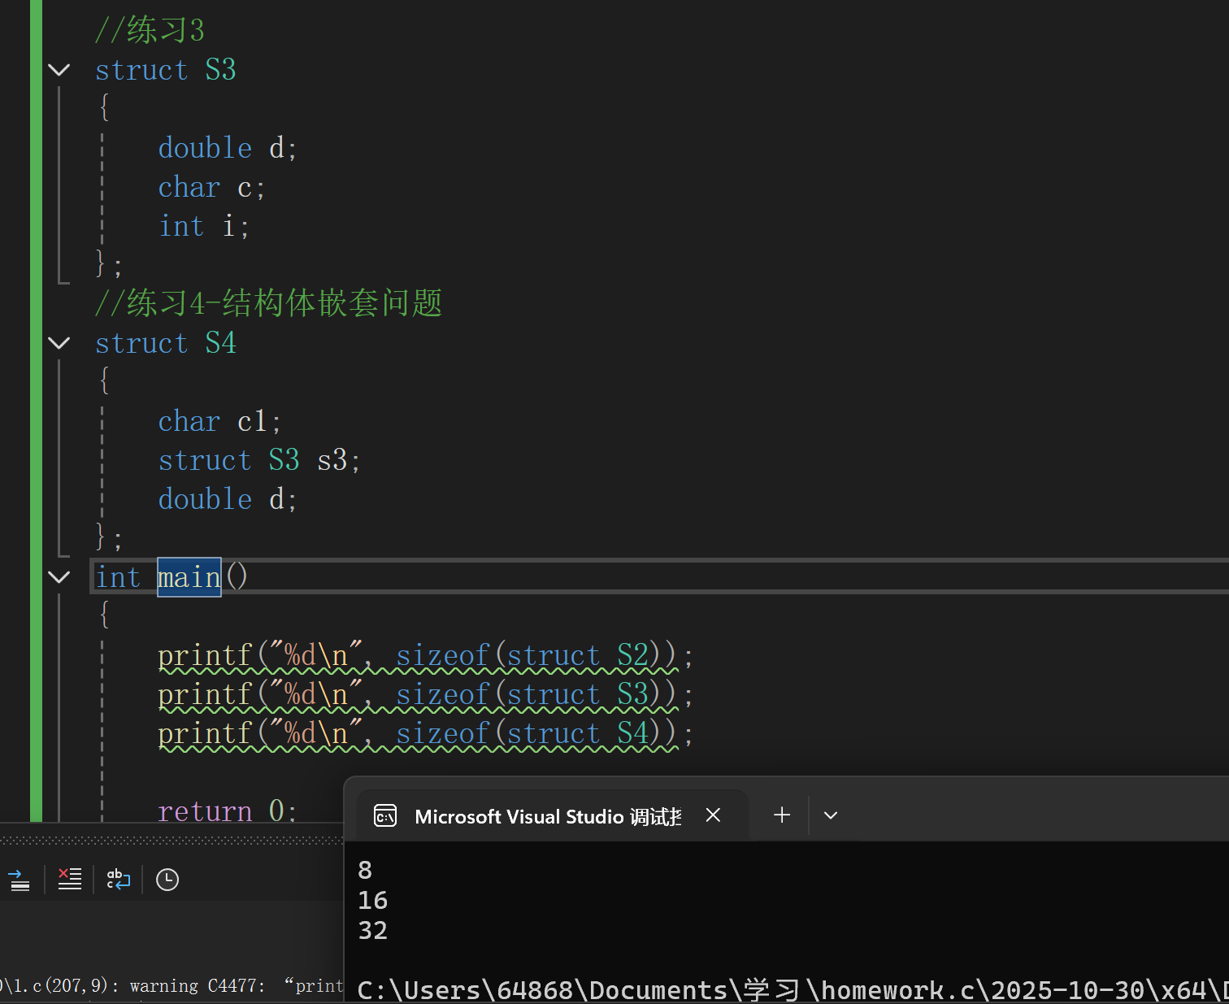1229x1004 pixels.
Task: Select the printed path starting with C:\Users\64868
Action: [x=732, y=989]
